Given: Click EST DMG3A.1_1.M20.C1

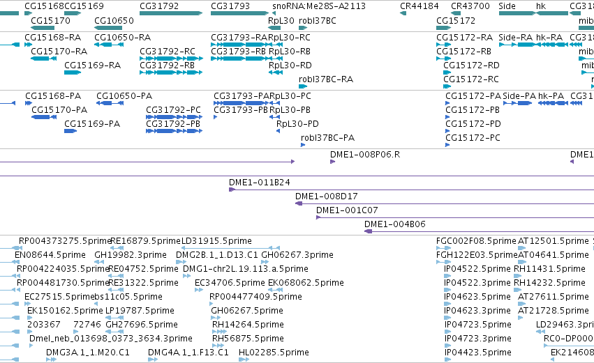Looking at the screenshot, I should [88, 353].
